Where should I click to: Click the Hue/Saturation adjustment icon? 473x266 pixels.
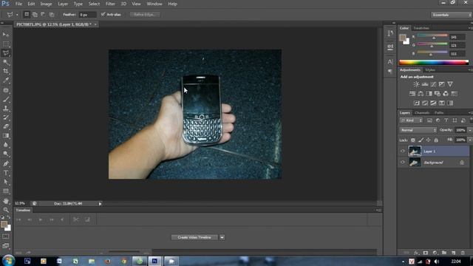click(412, 94)
